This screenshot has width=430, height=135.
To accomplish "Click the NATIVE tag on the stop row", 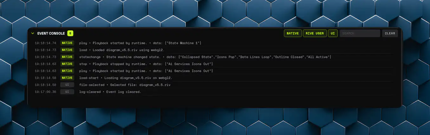I will [67, 64].
